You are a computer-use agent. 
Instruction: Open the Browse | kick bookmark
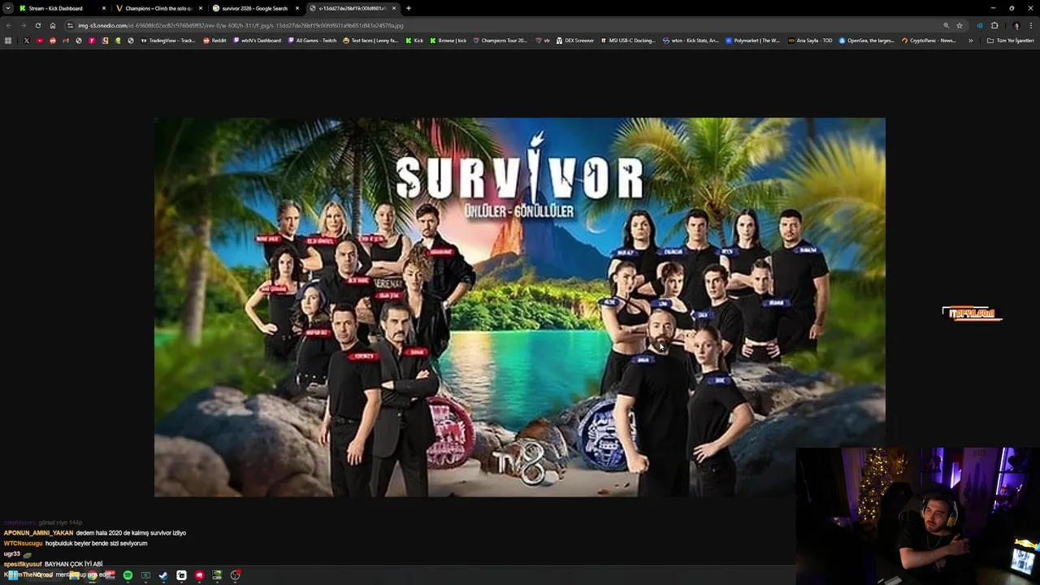pyautogui.click(x=448, y=41)
